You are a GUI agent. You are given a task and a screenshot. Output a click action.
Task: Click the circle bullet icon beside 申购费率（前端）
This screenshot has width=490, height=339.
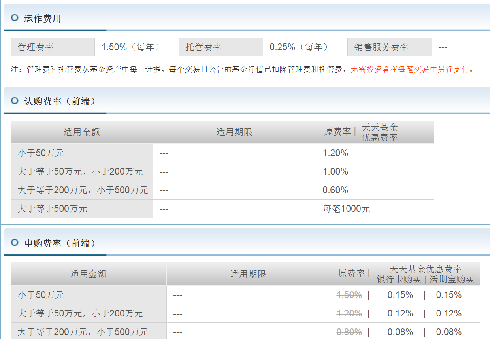coord(15,243)
